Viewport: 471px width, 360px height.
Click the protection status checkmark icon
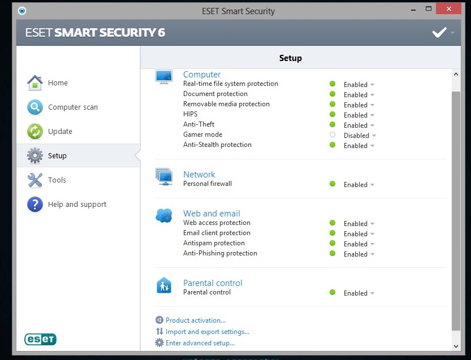click(x=439, y=32)
